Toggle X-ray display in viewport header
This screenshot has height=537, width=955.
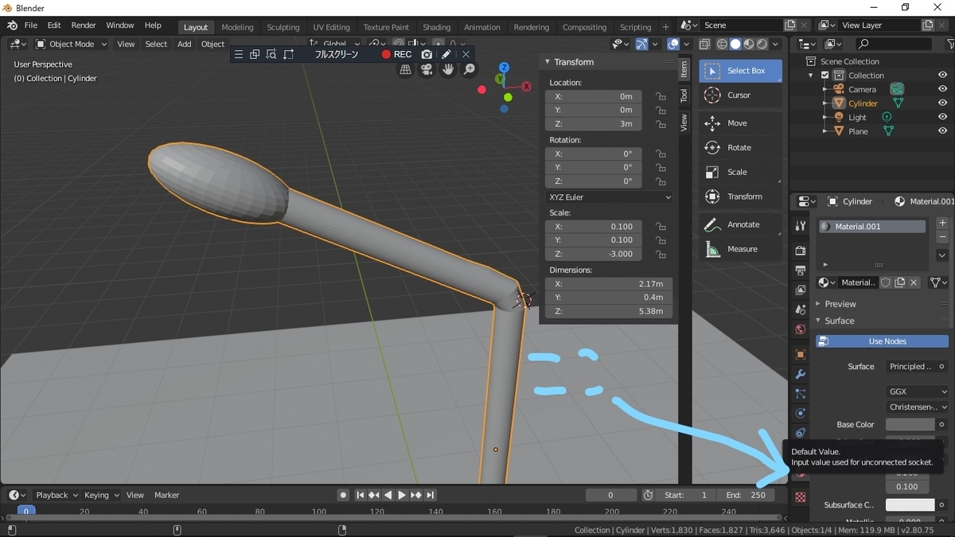click(705, 45)
